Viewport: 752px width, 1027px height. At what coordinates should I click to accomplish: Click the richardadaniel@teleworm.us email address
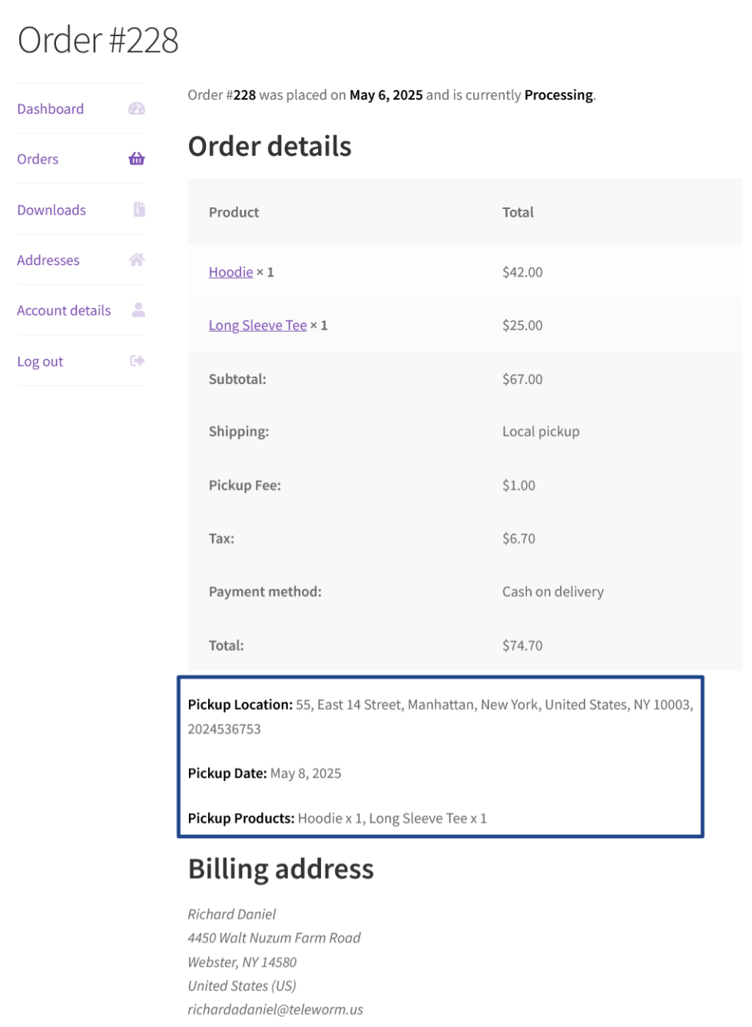[x=275, y=1009]
